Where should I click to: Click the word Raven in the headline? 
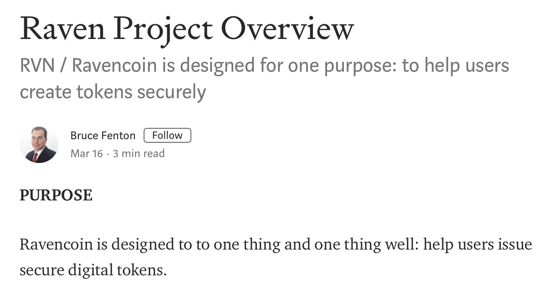(x=63, y=29)
